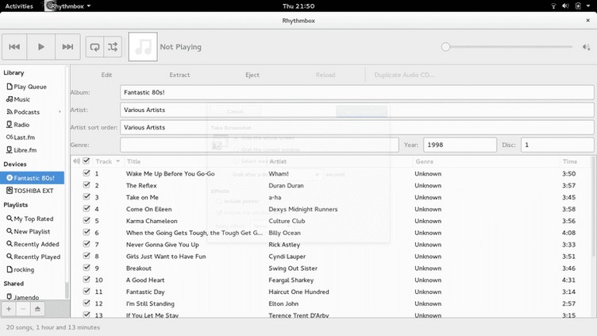Click the album art placeholder

point(143,47)
